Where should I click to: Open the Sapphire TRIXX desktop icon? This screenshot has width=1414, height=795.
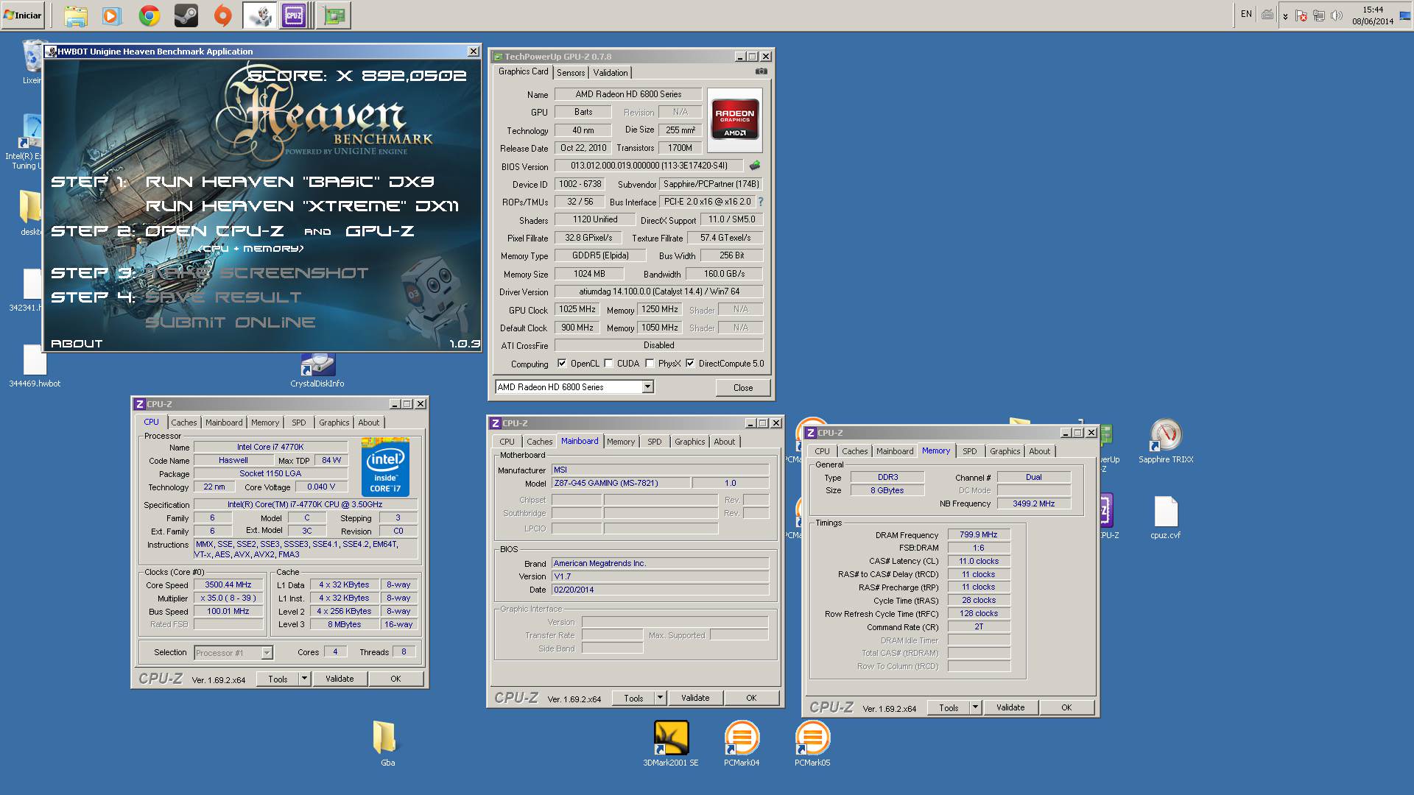(1166, 442)
